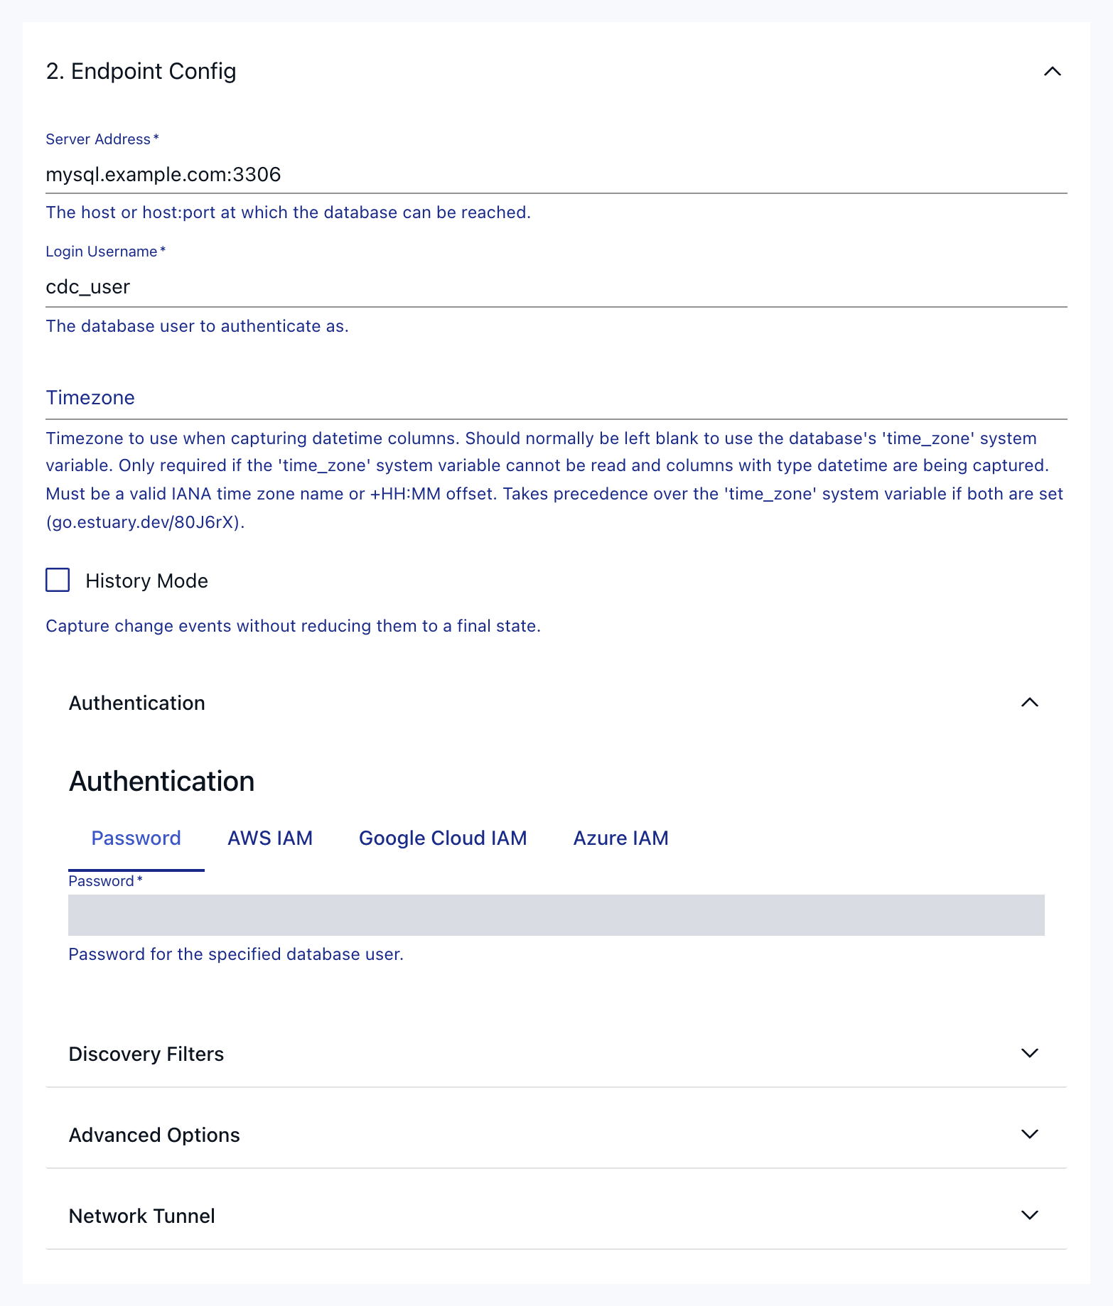Click the Discovery Filters label
The height and width of the screenshot is (1306, 1113).
146,1054
